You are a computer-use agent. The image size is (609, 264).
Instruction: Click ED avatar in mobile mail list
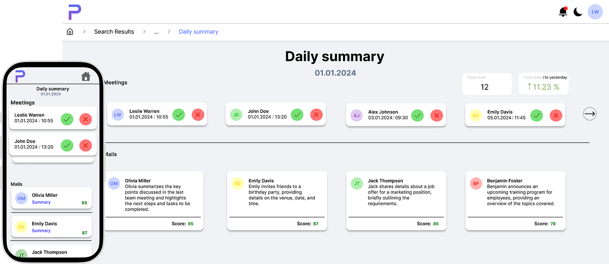pos(22,227)
